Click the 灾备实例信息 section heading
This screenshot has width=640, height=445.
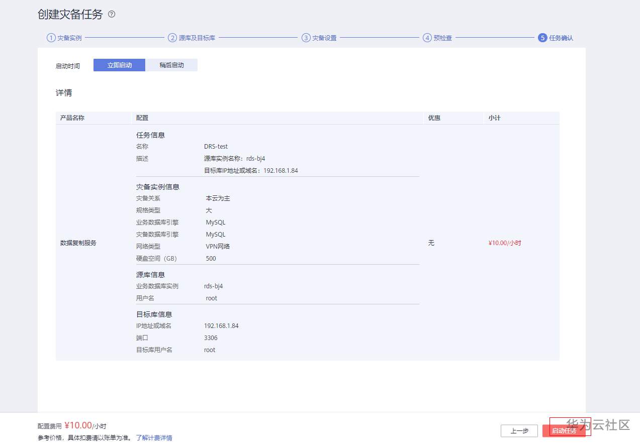click(158, 187)
